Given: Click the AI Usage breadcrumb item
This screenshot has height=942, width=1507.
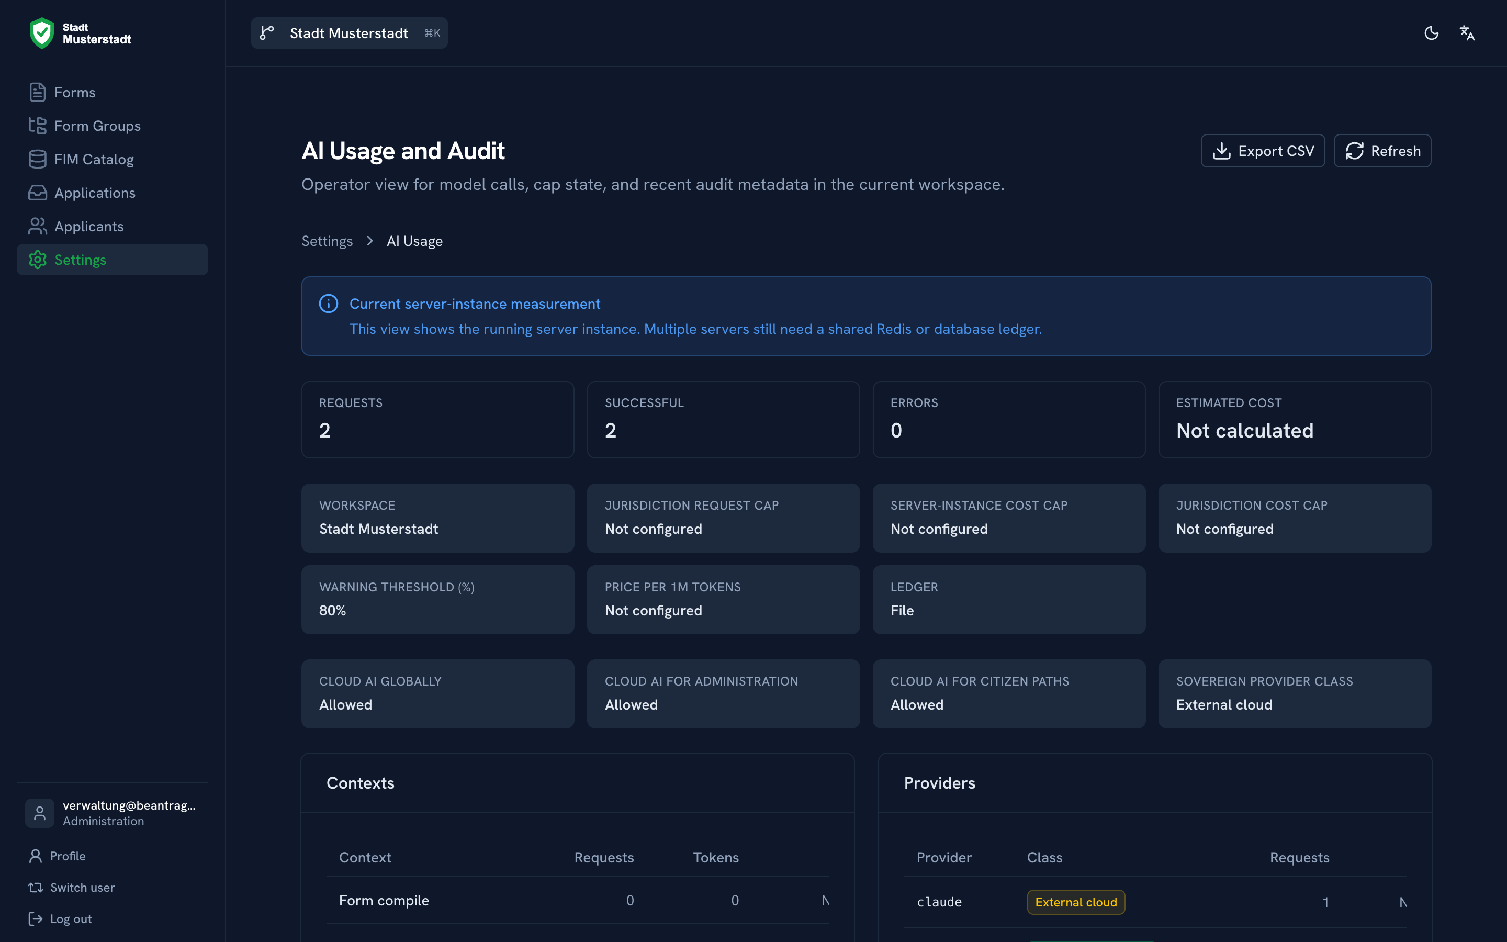Looking at the screenshot, I should [415, 241].
